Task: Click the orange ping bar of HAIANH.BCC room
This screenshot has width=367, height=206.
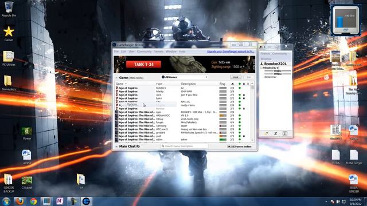Action: click(x=223, y=116)
